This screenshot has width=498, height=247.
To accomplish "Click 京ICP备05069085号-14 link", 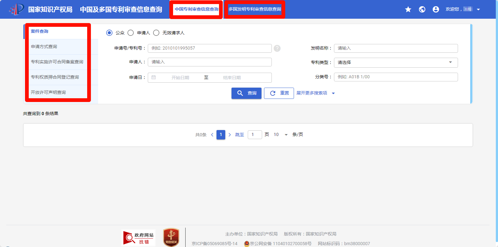I will [x=214, y=244].
